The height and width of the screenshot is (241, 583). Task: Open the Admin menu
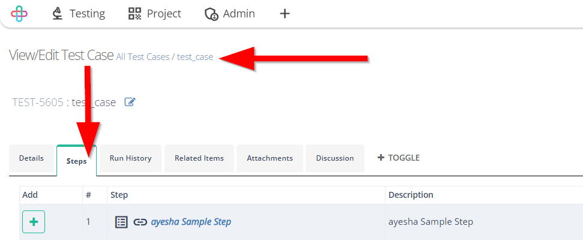(230, 14)
